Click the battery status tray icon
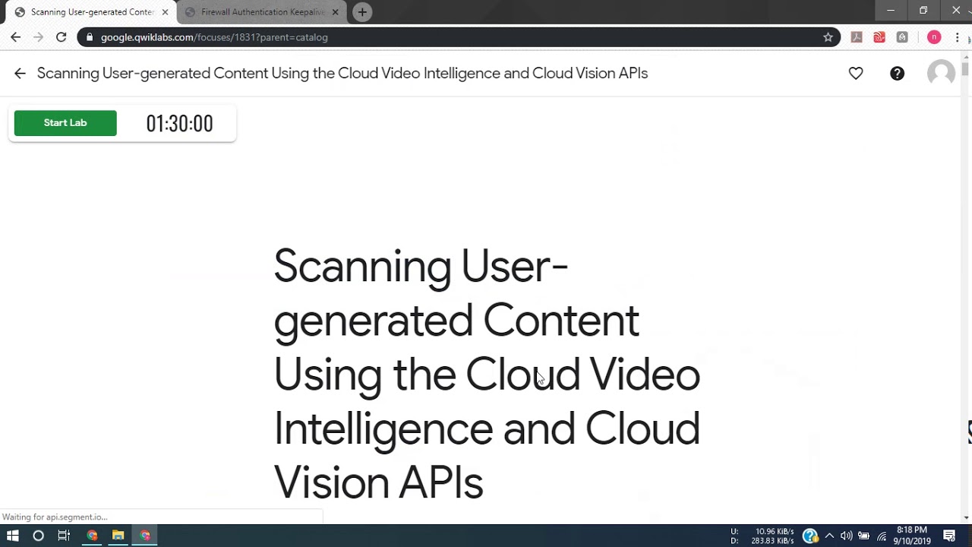The height and width of the screenshot is (547, 972). [863, 536]
